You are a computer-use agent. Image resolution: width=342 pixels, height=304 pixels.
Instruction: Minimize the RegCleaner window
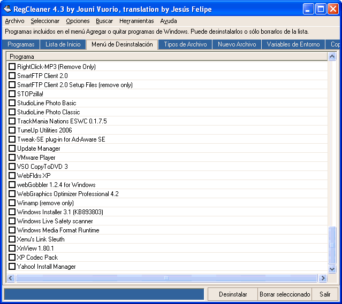click(308, 9)
